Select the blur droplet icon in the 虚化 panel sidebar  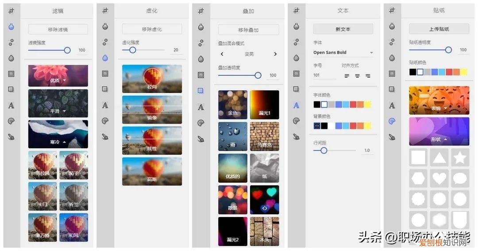pos(105,58)
